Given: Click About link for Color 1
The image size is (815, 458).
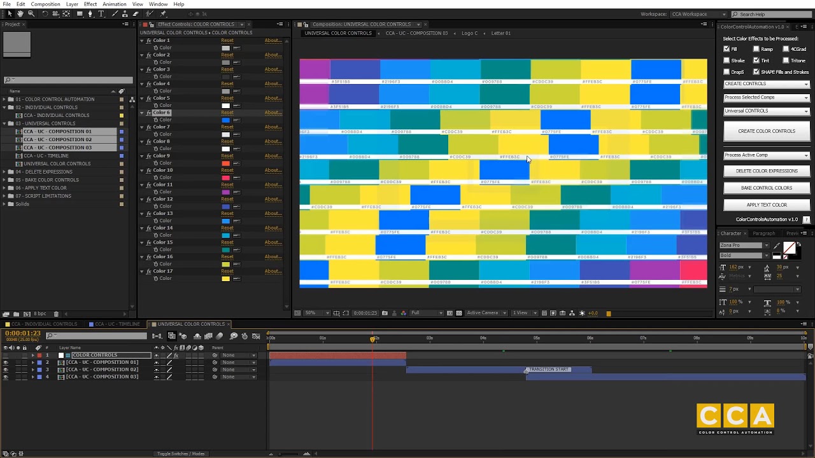Looking at the screenshot, I should tap(273, 40).
